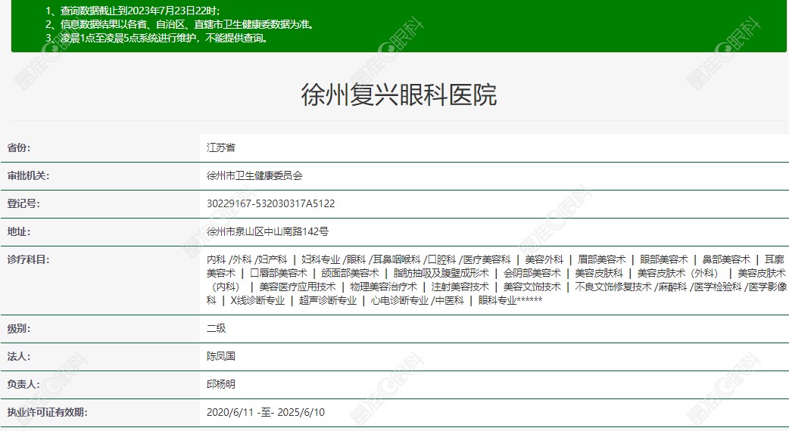Select registration number 30229167-532030317A5122
789x431 pixels.
click(271, 203)
